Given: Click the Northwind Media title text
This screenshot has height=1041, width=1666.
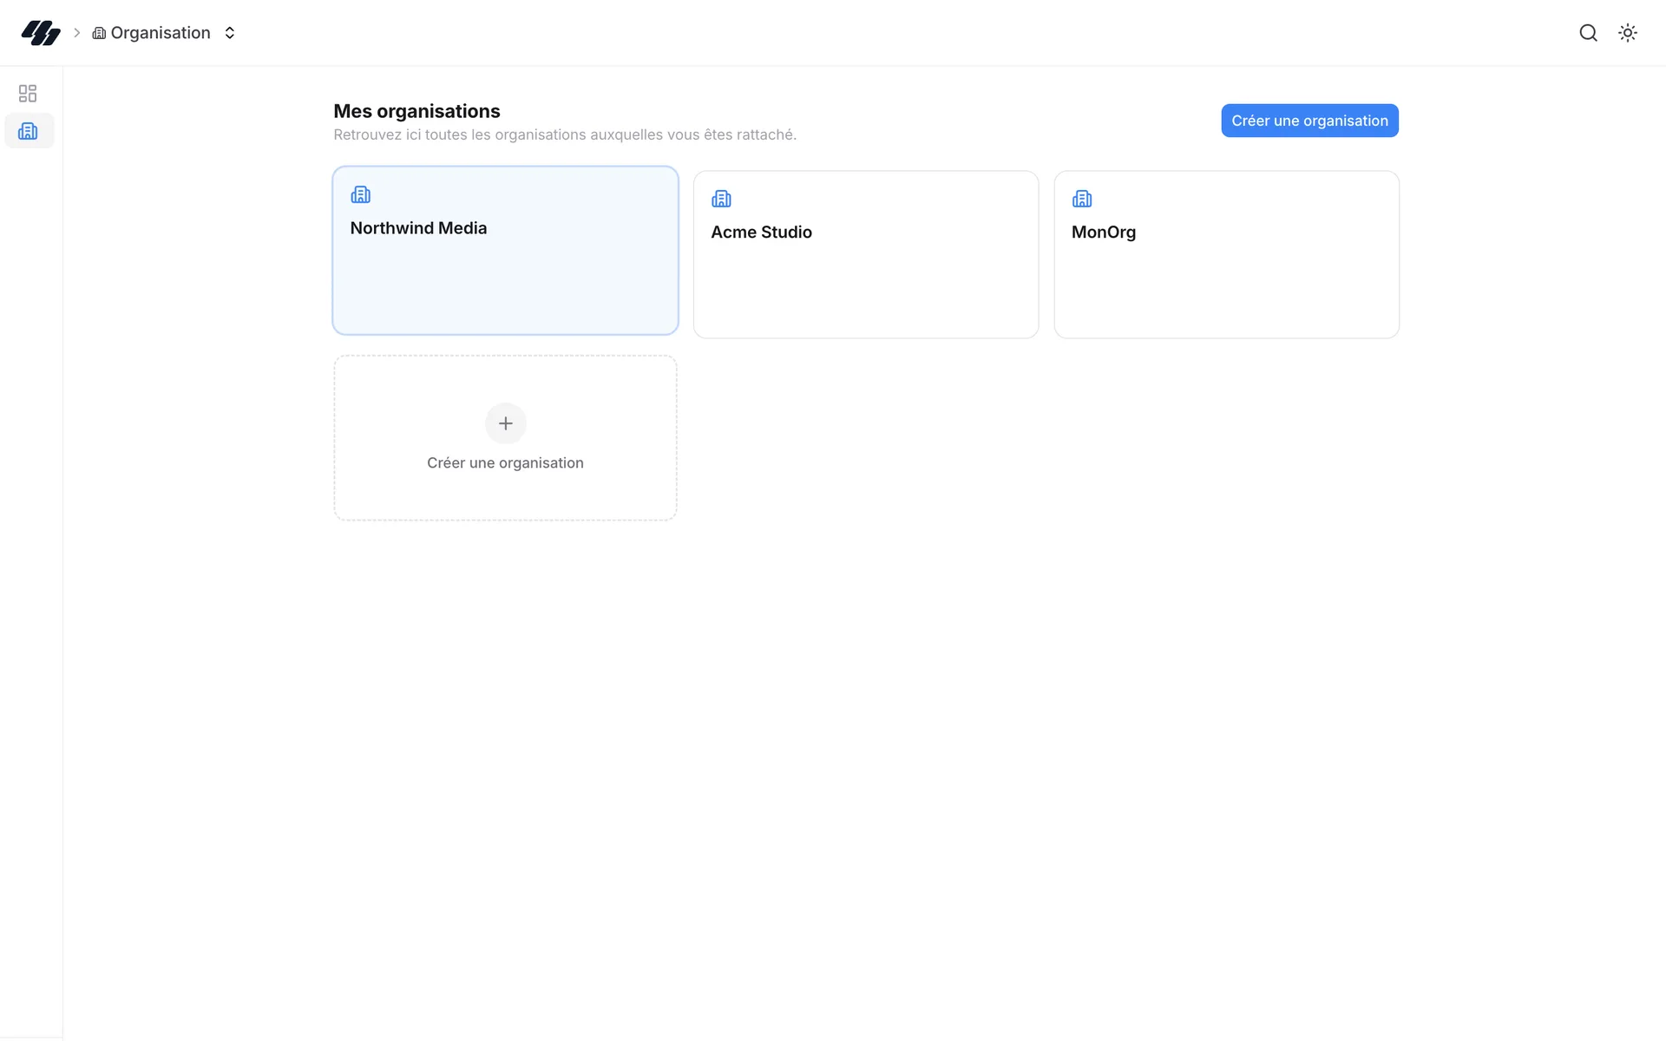Looking at the screenshot, I should (x=418, y=228).
